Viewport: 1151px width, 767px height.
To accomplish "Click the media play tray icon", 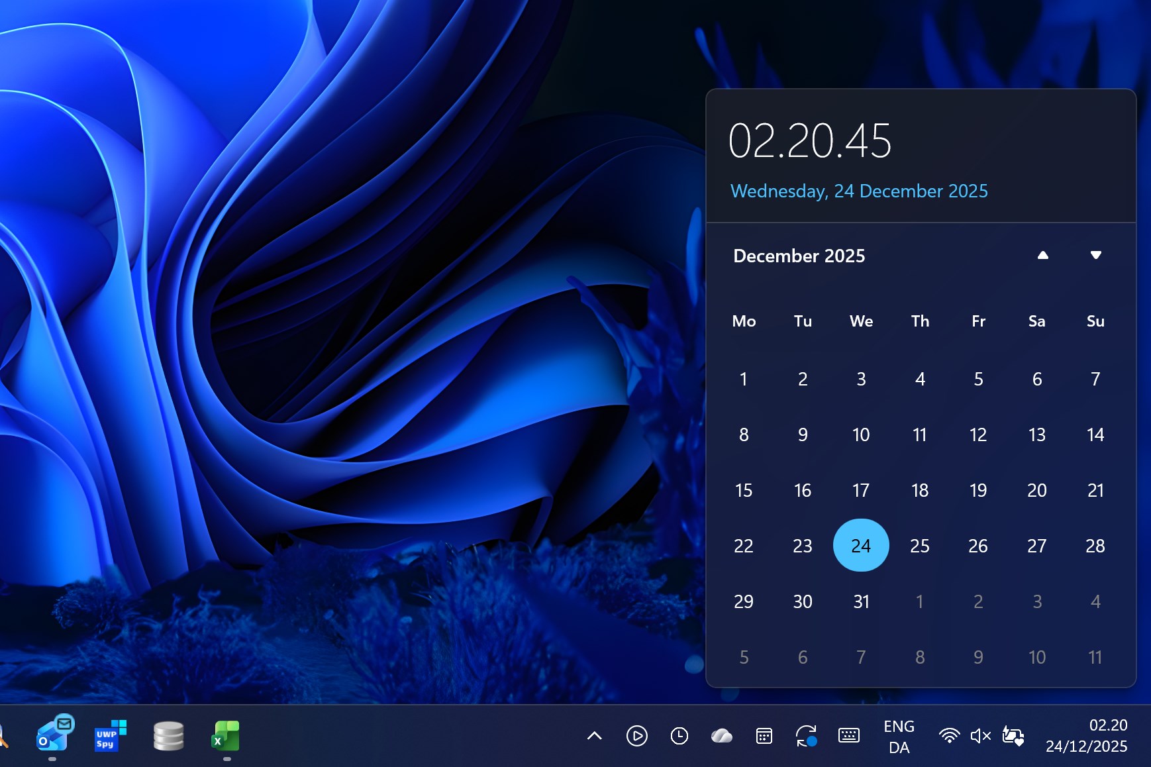I will [x=636, y=736].
